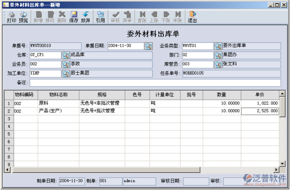Screen dimensions: 290x190
Task: Click the 保存 (Save) toolbar icon
Action: pyautogui.click(x=74, y=17)
